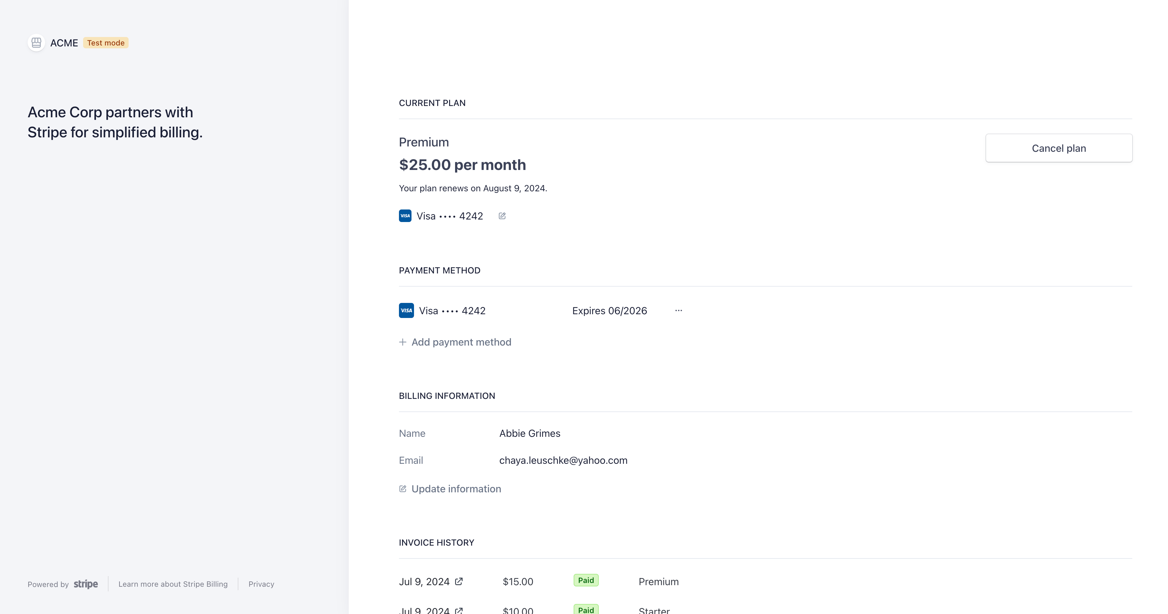
Task: Click the email chaya.leuschke@yahoo.com
Action: pos(563,460)
